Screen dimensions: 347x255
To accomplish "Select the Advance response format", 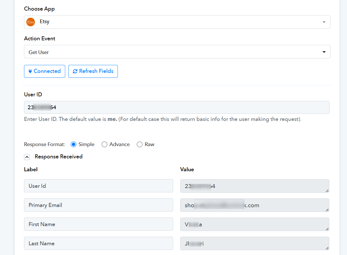I will point(104,144).
